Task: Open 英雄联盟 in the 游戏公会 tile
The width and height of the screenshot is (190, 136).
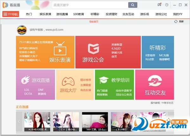Action: pos(117,45)
